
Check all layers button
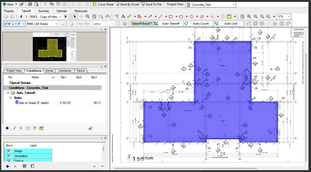pyautogui.click(x=24, y=166)
